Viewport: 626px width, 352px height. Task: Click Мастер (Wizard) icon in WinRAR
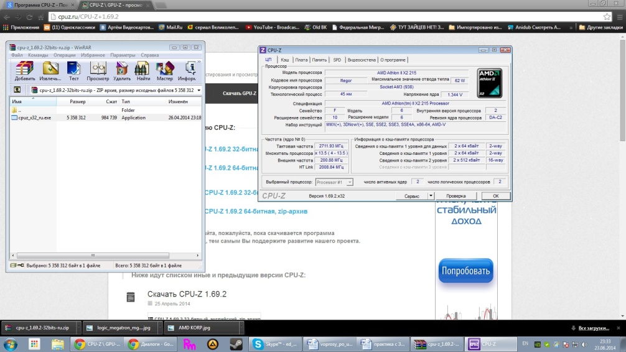coord(164,71)
